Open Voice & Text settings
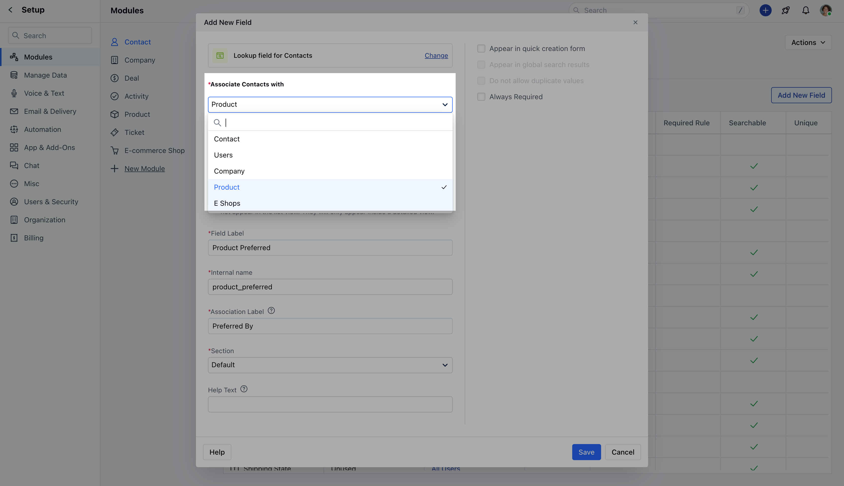 coord(50,93)
